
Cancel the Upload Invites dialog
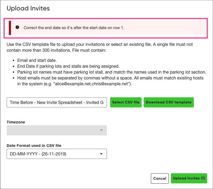pyautogui.click(x=160, y=178)
